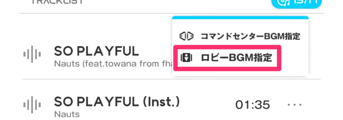Viewport: 343px width, 120px height.
Task: Click the waveform icon beside SO PLAYFUL
Action: 32,54
